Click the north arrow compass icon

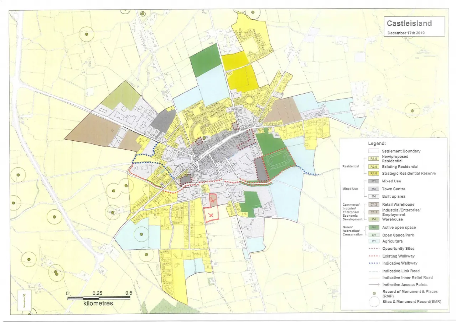(24, 301)
